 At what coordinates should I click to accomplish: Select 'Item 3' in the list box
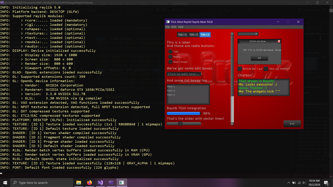tap(188, 95)
